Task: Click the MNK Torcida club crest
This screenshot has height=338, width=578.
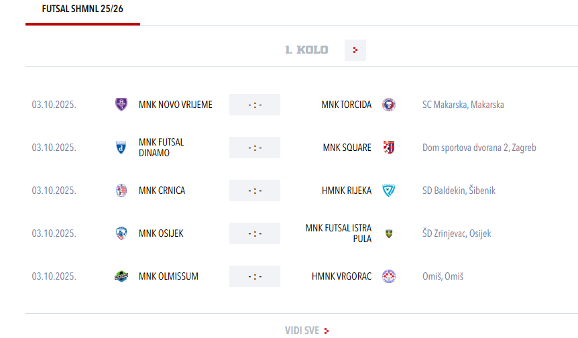Action: click(388, 105)
